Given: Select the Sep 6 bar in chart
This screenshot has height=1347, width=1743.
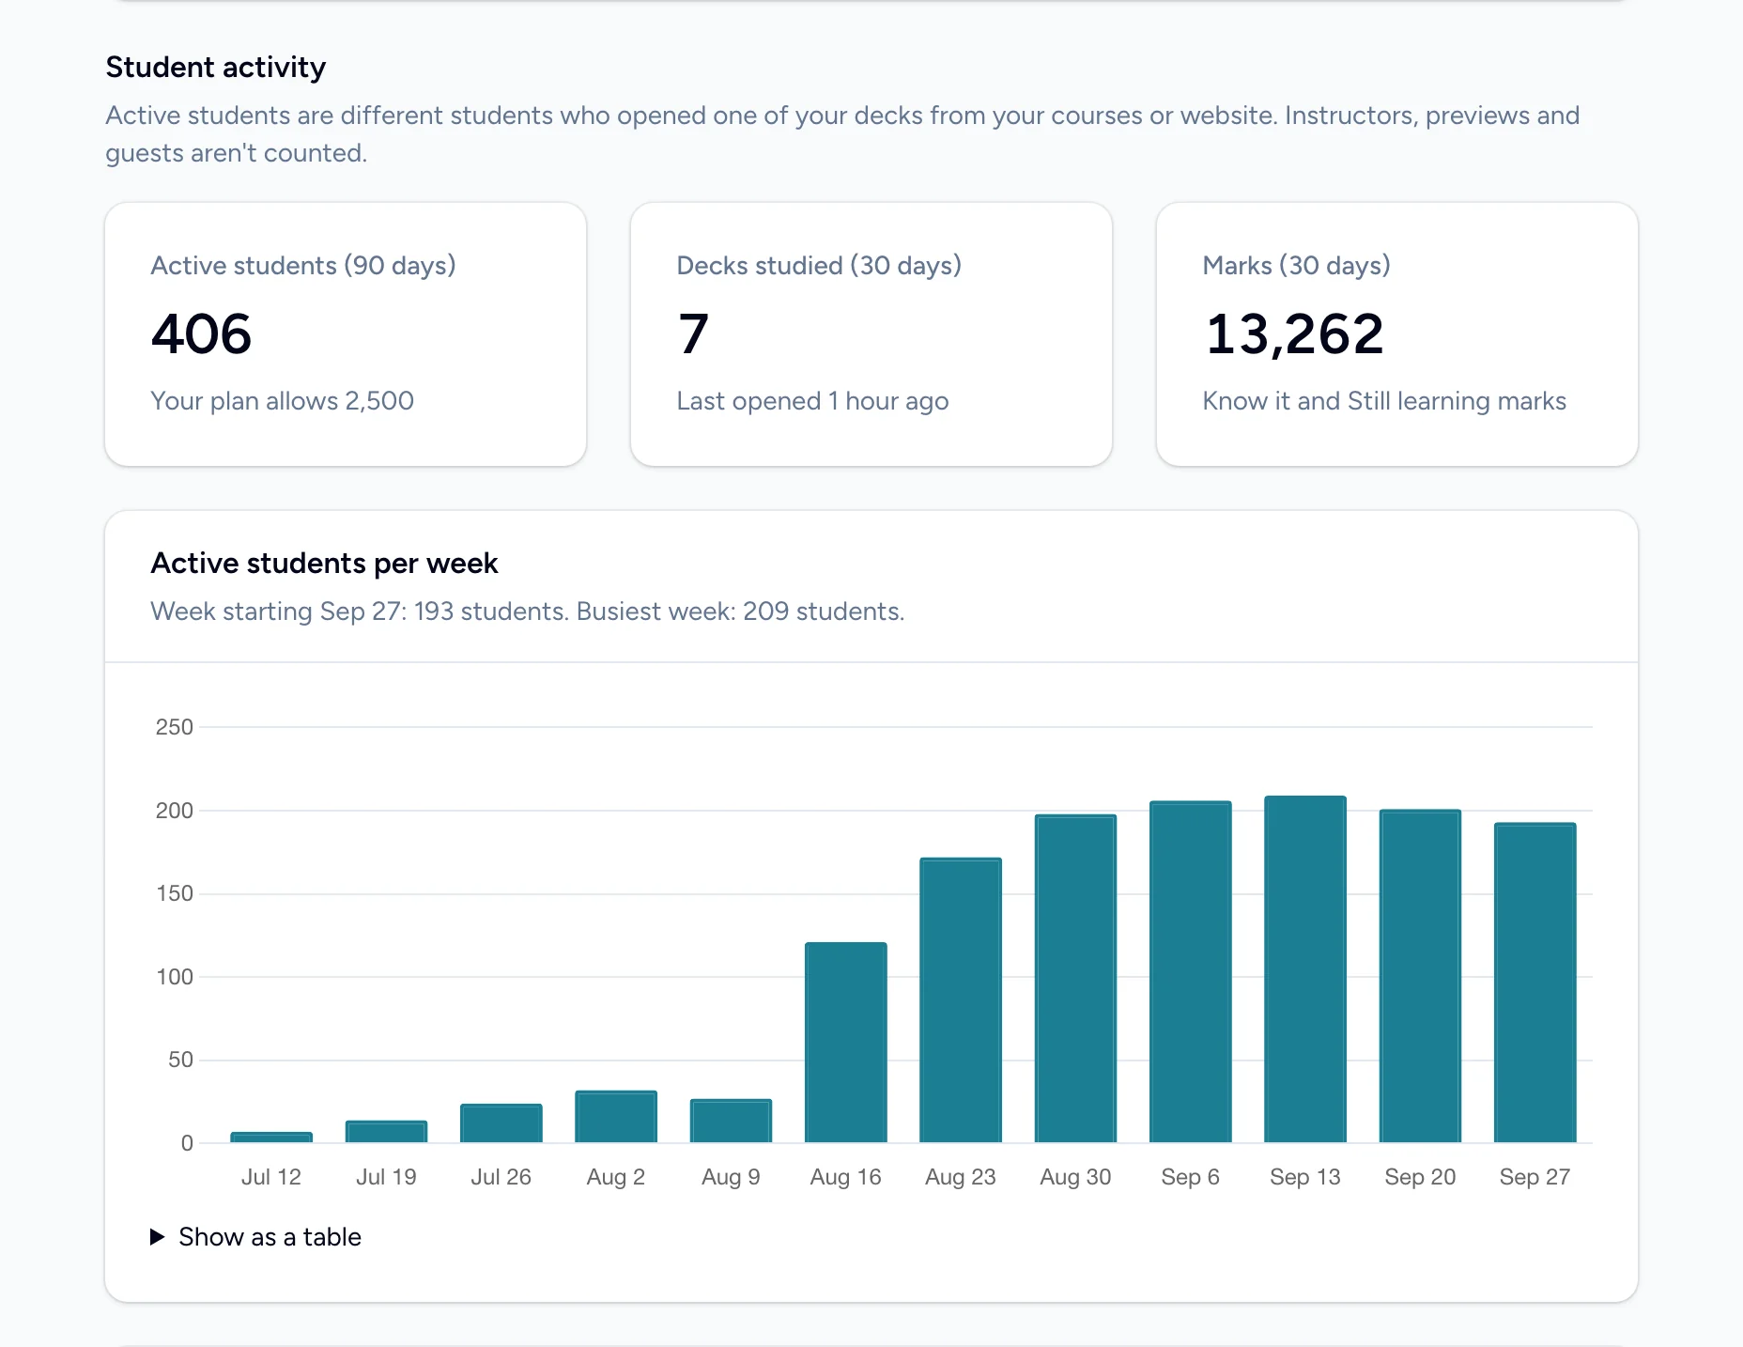Looking at the screenshot, I should [x=1191, y=972].
